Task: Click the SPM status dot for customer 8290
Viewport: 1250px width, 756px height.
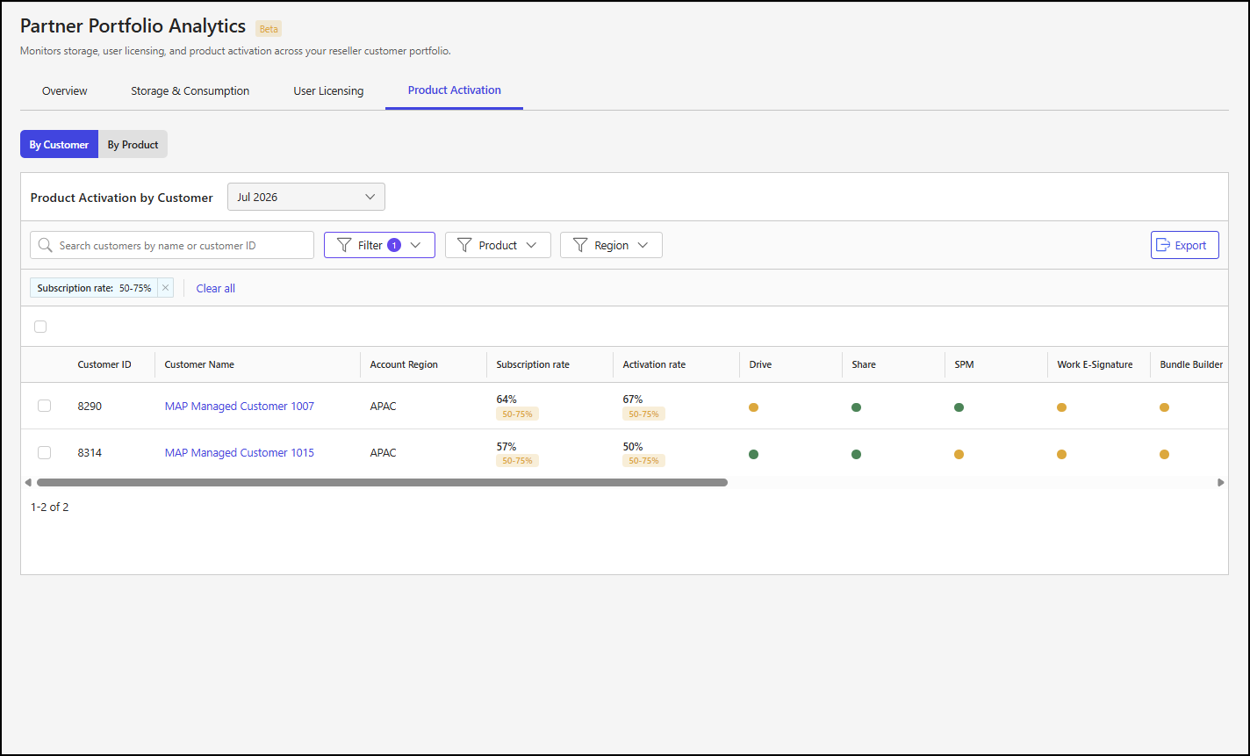Action: tap(959, 407)
